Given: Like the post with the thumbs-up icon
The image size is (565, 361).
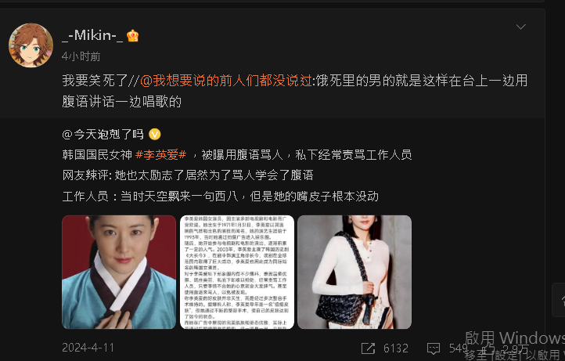Looking at the screenshot, I should [x=489, y=347].
